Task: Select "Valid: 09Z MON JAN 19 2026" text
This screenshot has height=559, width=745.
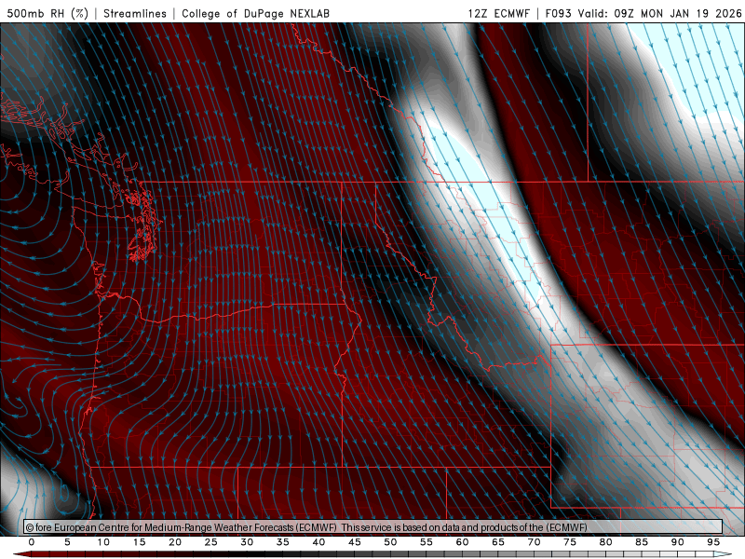Action: (x=659, y=13)
